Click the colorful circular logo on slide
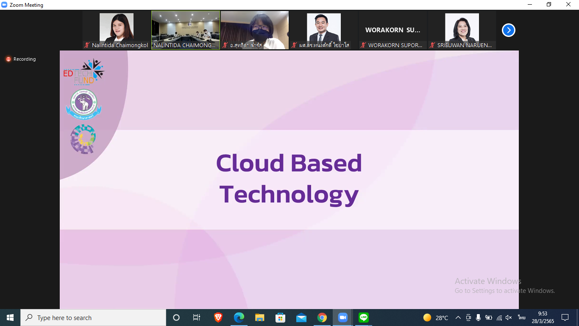The image size is (579, 326). pos(83,139)
